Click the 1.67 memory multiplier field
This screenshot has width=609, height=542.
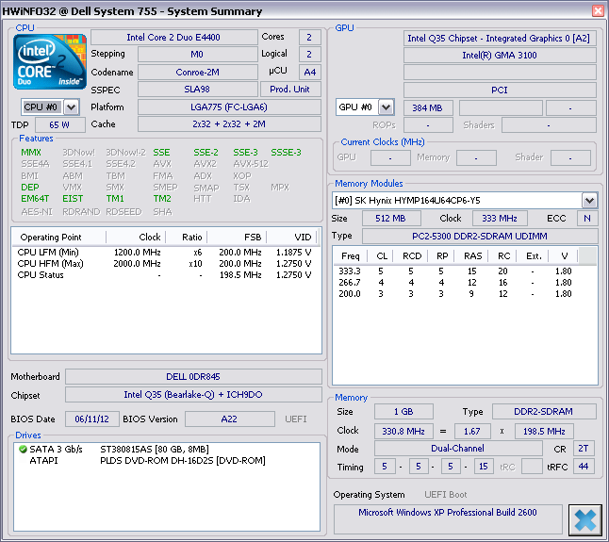coord(472,431)
